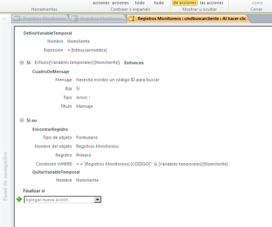This screenshot has width=272, height=227.
Task: Click the second 'acciones' button in Contraer o expandir
Action: coord(121,3)
